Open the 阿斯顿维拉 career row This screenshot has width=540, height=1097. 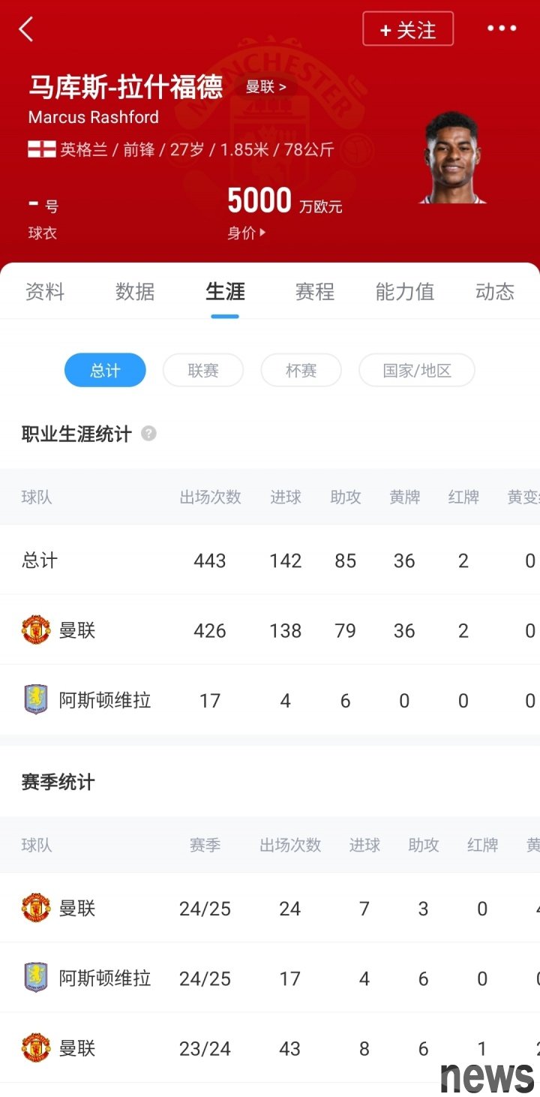click(270, 700)
